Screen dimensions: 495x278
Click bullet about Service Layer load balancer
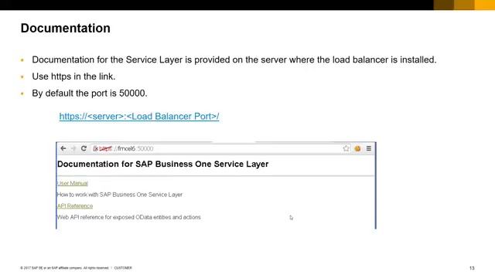point(234,59)
